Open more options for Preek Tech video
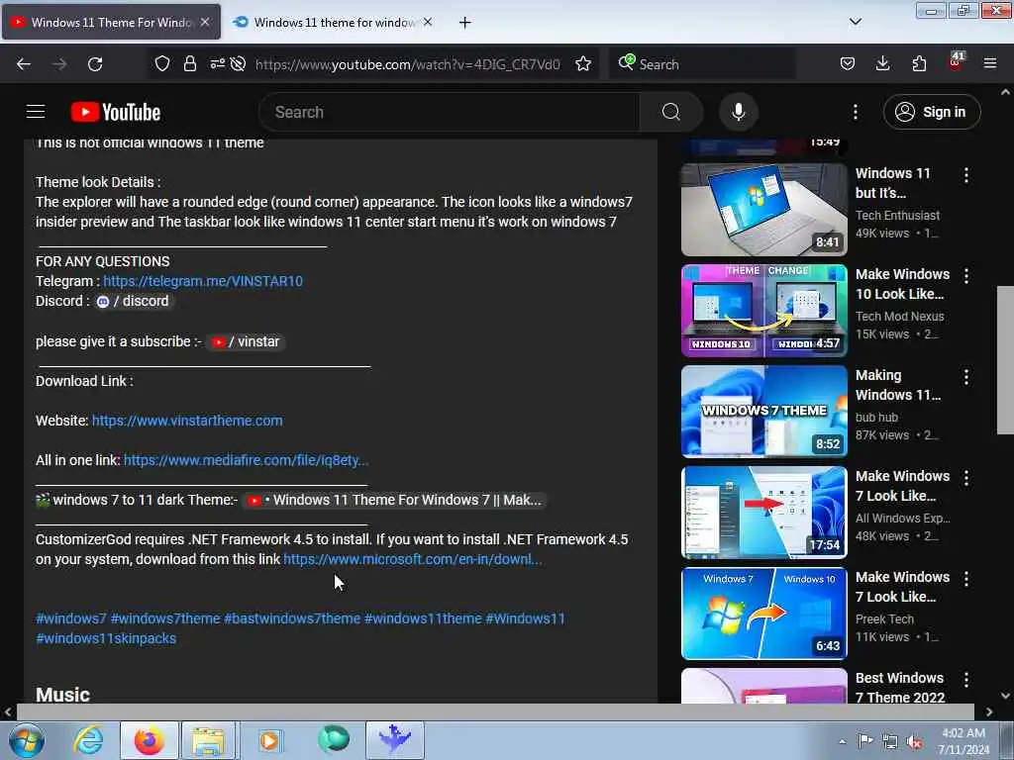Viewport: 1014px width, 760px height. 966,578
